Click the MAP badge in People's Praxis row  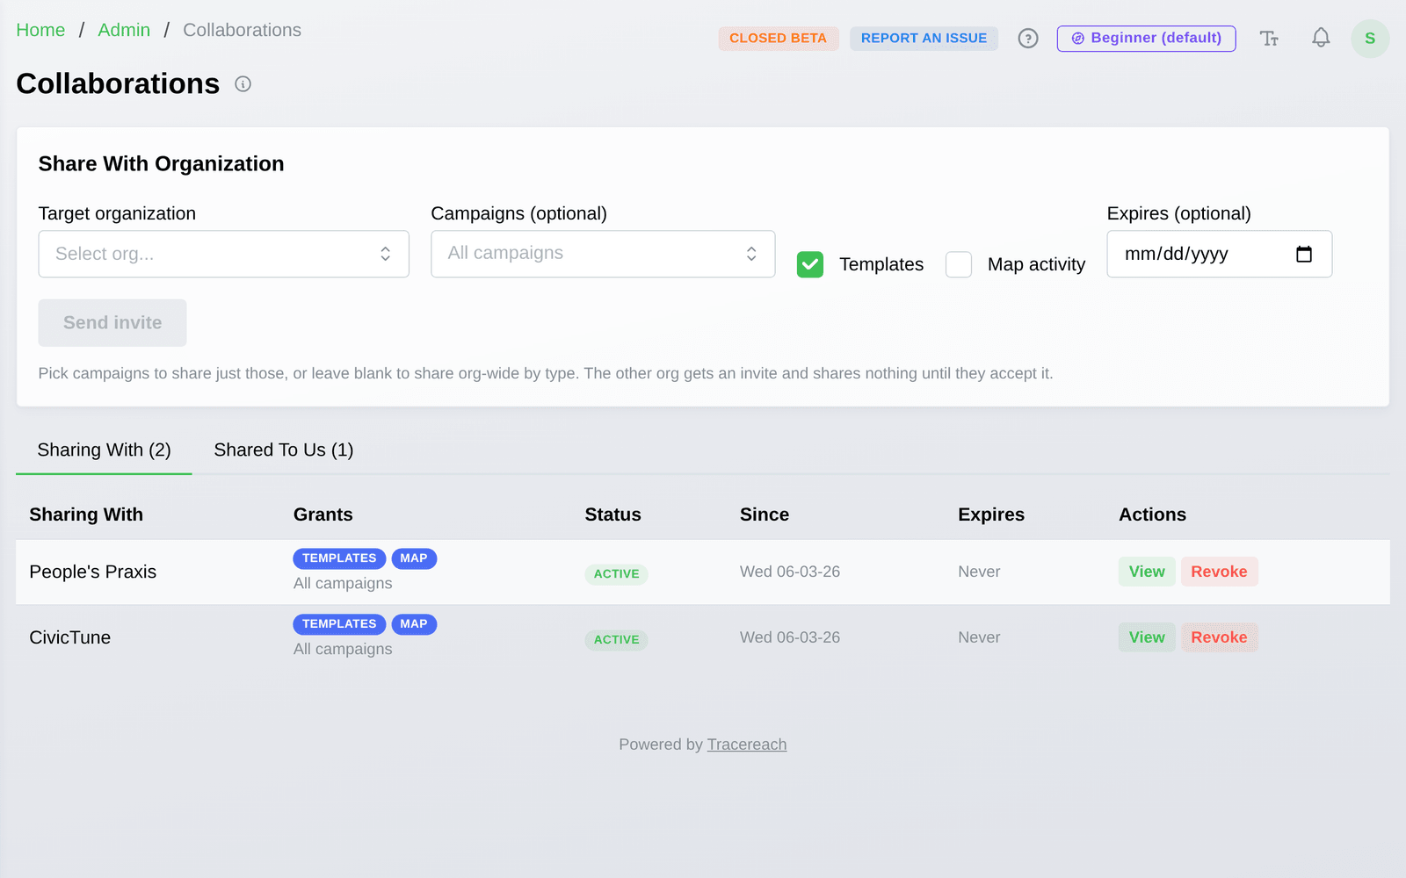tap(414, 558)
